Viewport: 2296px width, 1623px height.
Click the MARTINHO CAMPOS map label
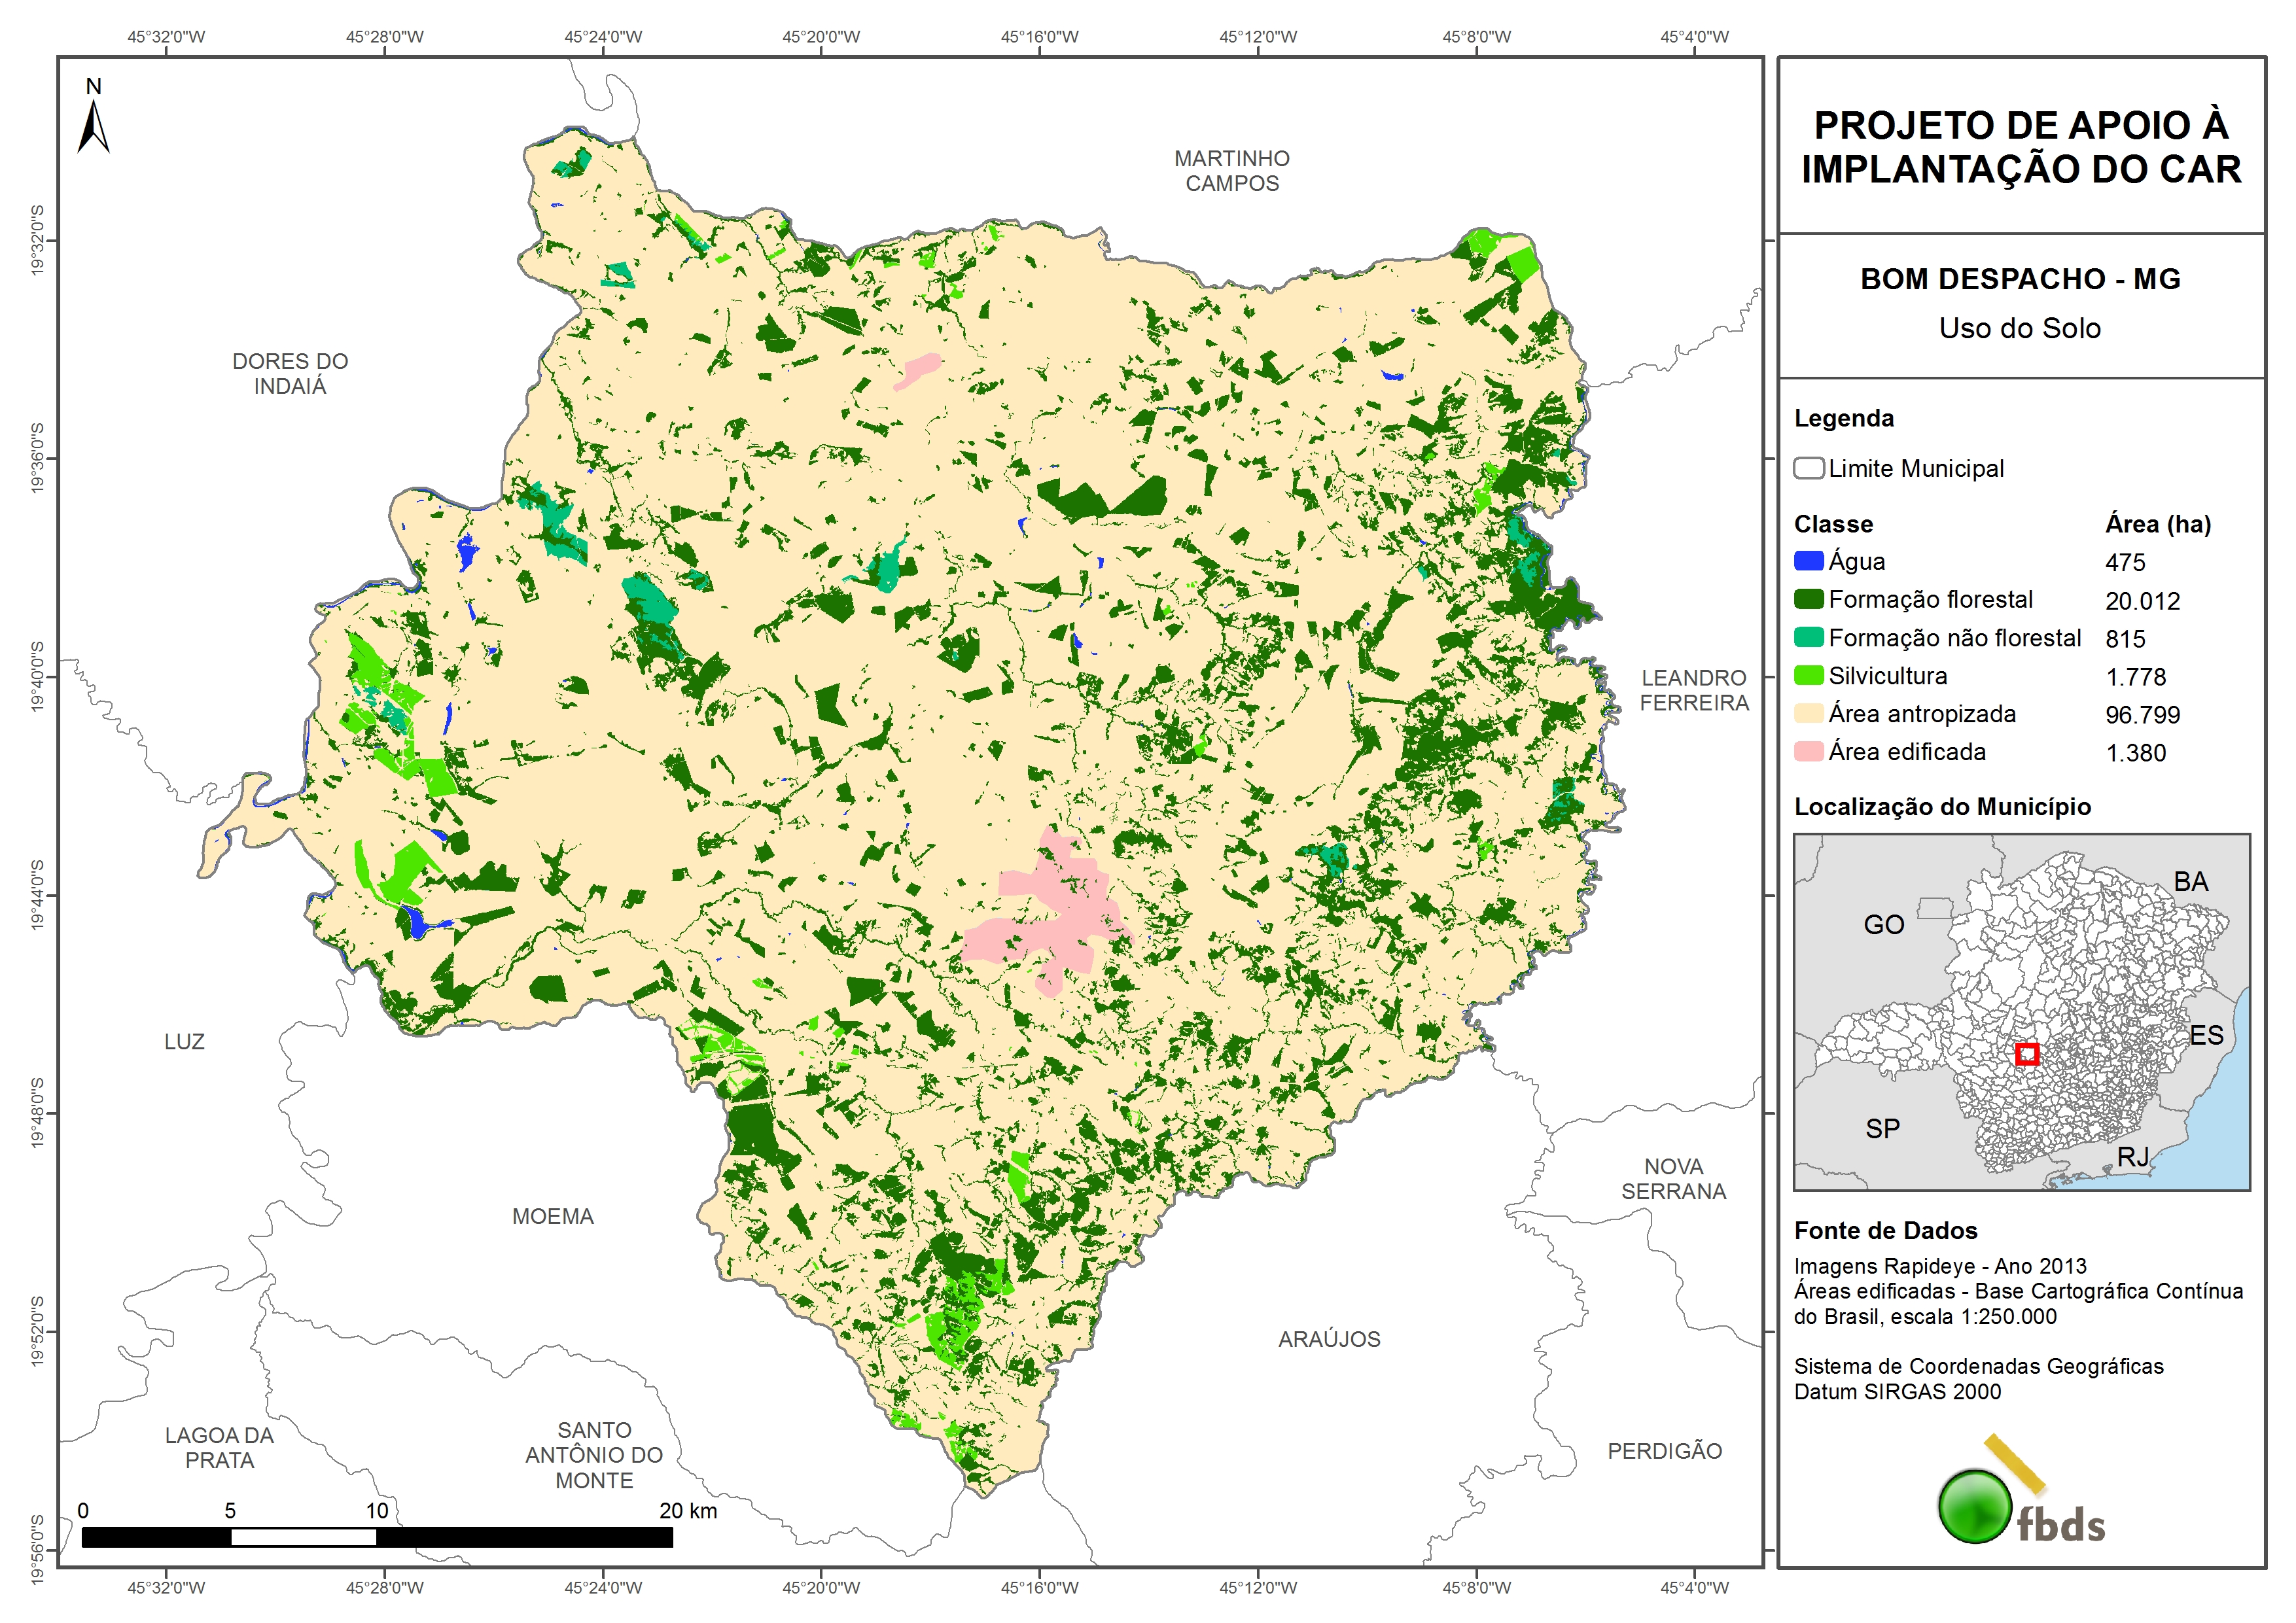1231,171
